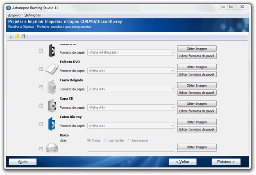Open the Definições menu

pos(32,15)
